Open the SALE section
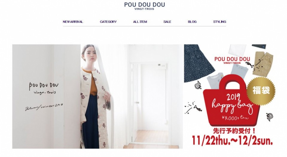The width and height of the screenshot is (287, 157). (x=167, y=22)
